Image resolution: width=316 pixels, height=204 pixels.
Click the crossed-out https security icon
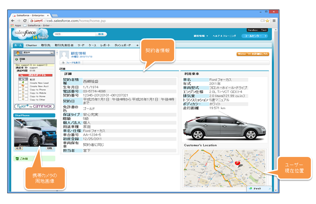[x=32, y=21]
